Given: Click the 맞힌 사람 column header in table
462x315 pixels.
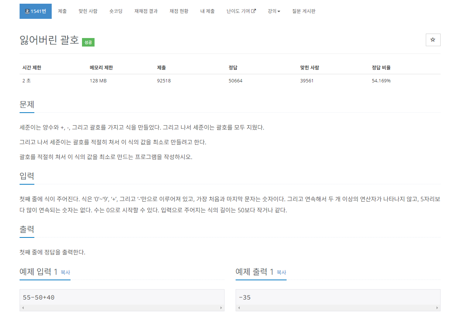Looking at the screenshot, I should point(309,68).
